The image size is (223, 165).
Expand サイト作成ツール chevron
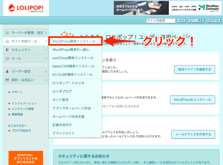pyautogui.click(x=46, y=41)
